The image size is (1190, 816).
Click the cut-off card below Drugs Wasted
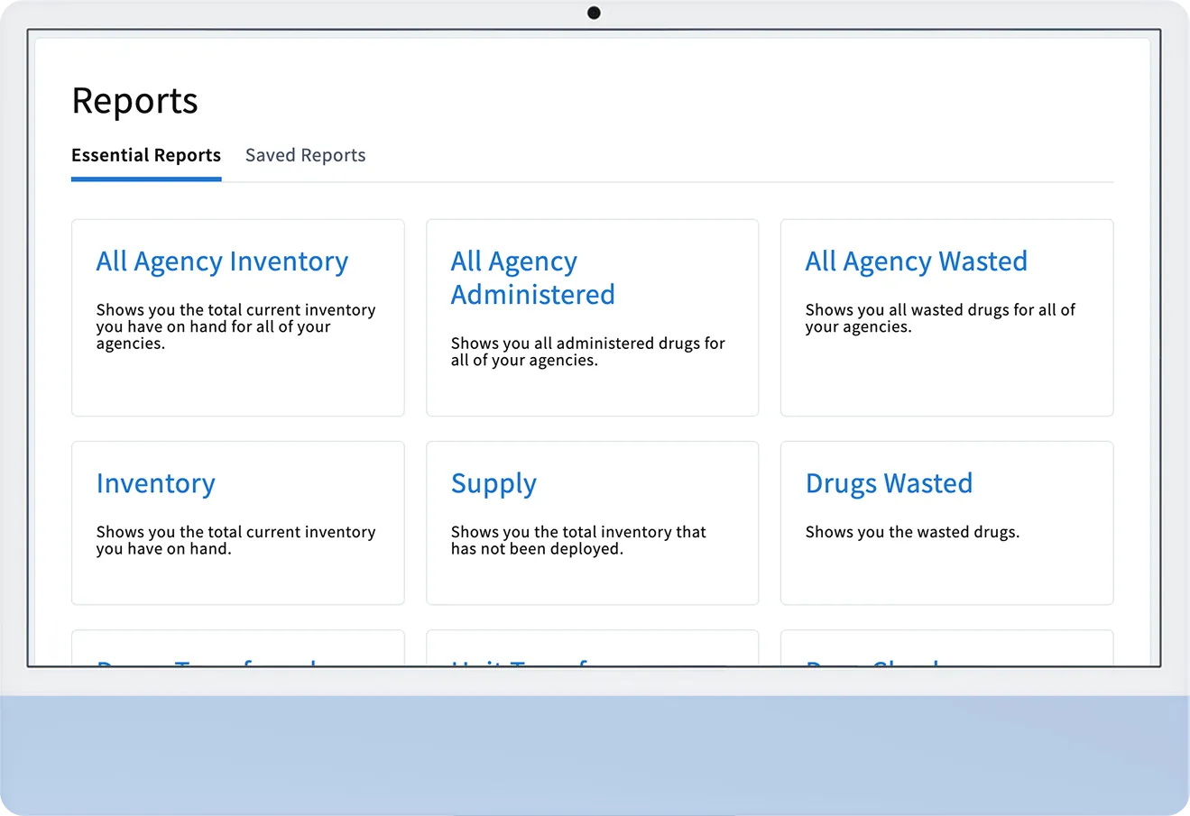tap(946, 649)
